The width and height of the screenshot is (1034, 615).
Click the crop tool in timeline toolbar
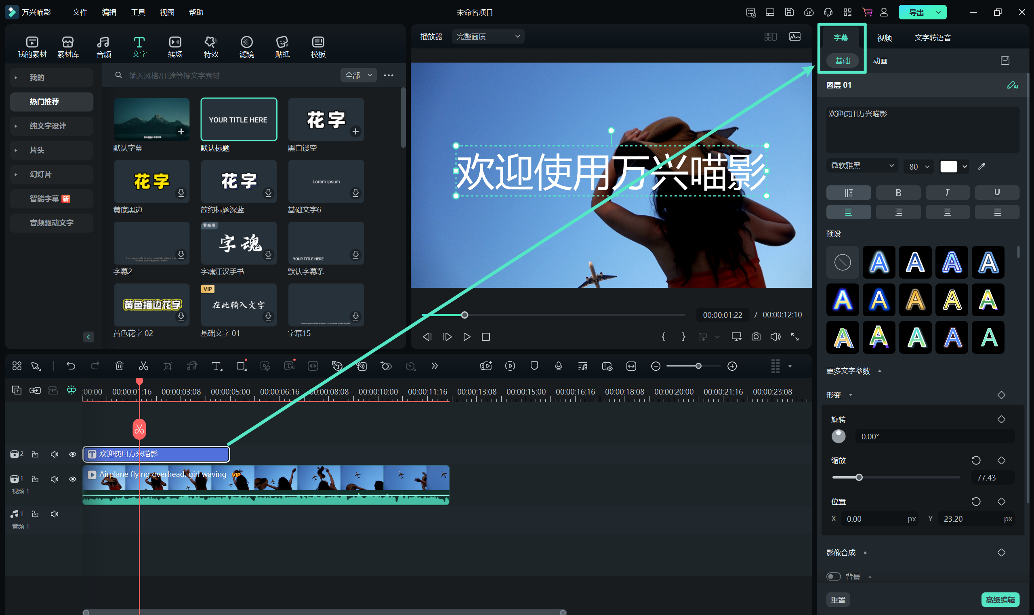point(168,366)
